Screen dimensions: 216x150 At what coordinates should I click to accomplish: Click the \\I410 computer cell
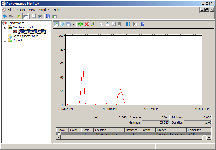tap(192, 134)
